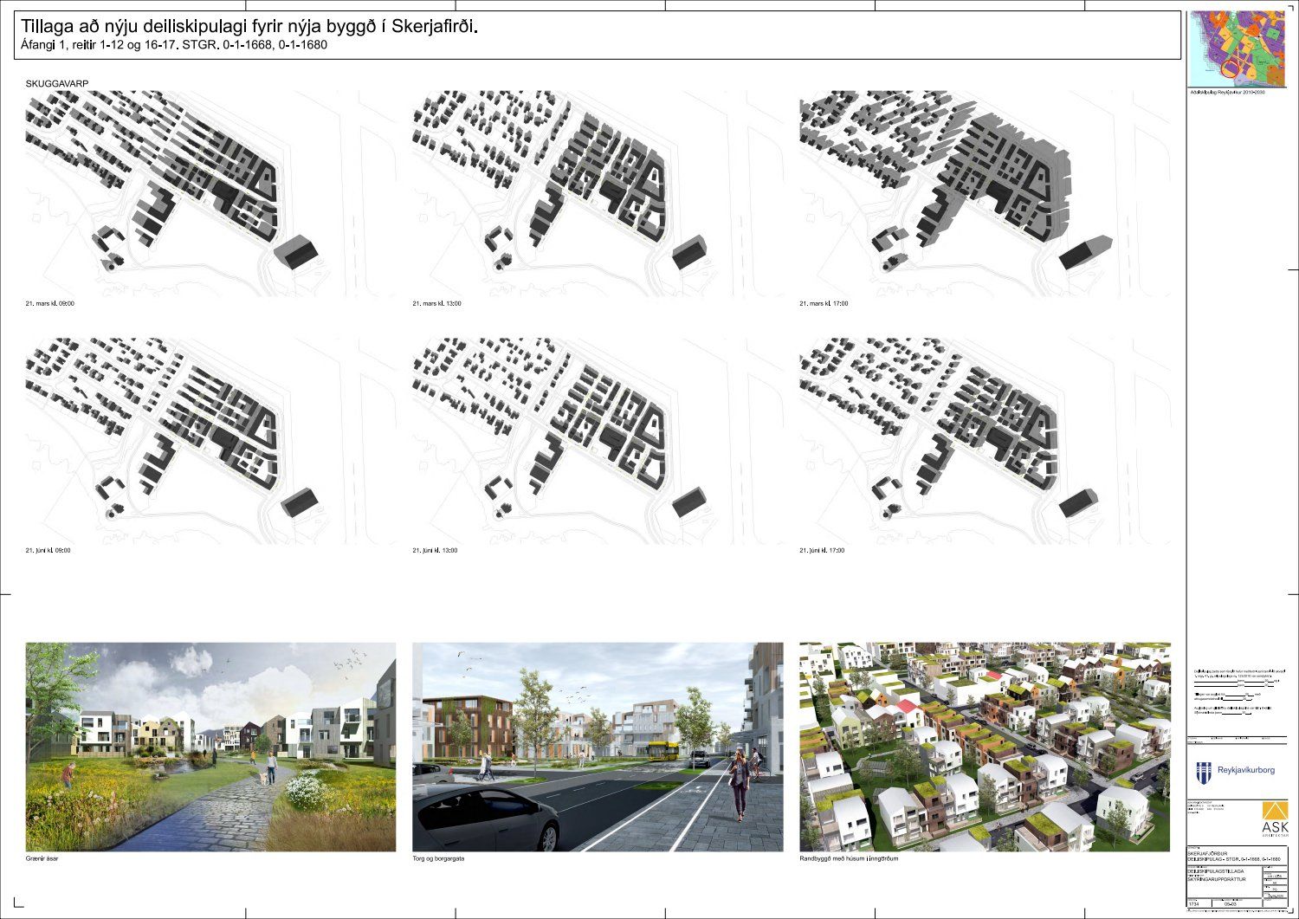This screenshot has width=1299, height=919.
Task: Open the 21. mars kl. 17:00 shadow diagram
Action: [x=984, y=195]
